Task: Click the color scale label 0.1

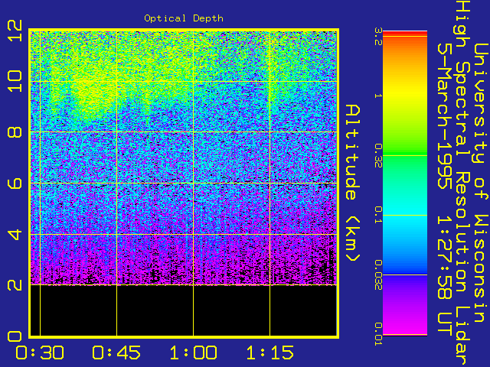Action: tap(378, 215)
